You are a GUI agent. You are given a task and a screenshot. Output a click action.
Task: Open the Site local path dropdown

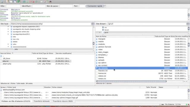click(x=93, y=24)
